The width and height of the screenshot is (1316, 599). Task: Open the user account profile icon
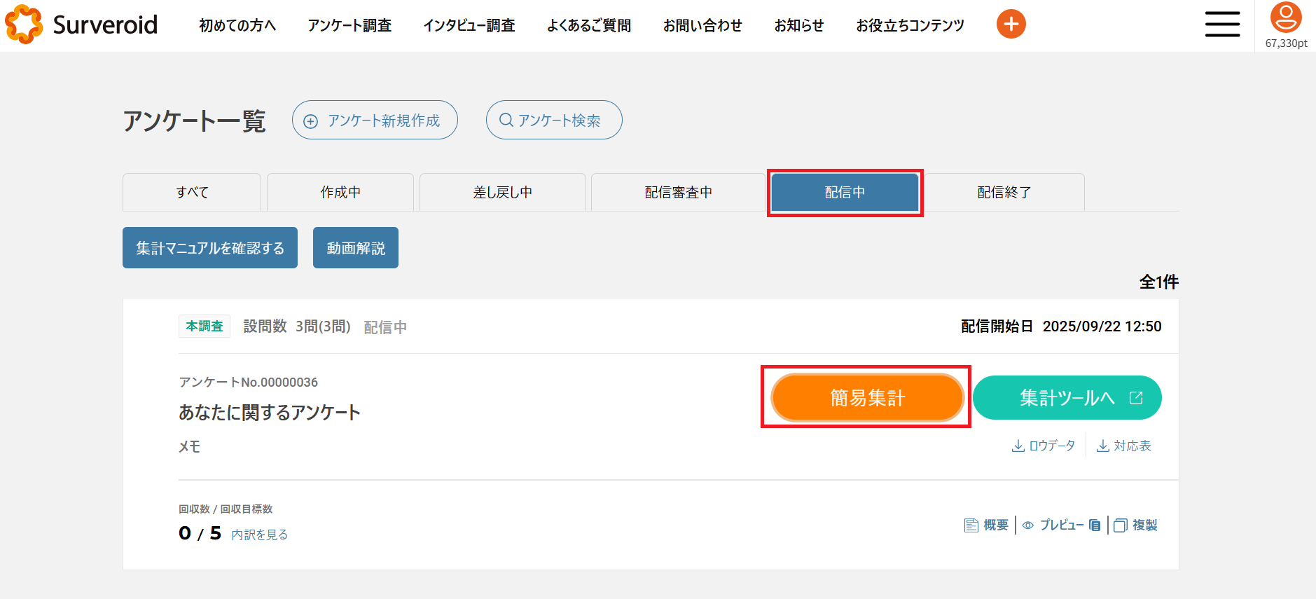pyautogui.click(x=1286, y=18)
